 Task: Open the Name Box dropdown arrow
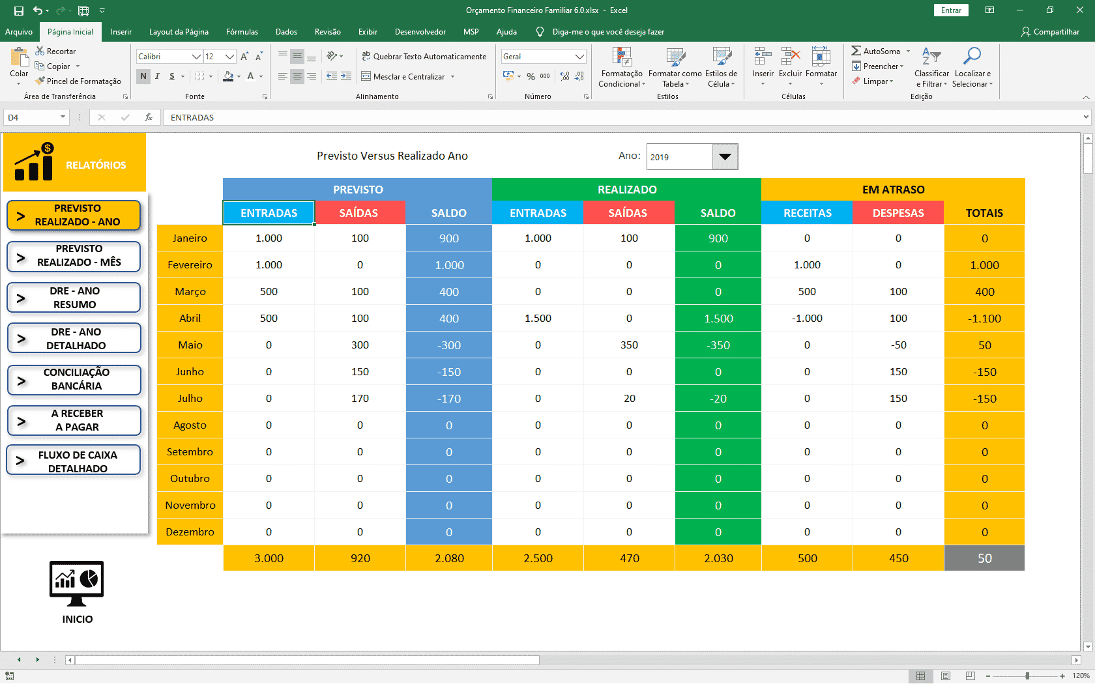tap(63, 117)
